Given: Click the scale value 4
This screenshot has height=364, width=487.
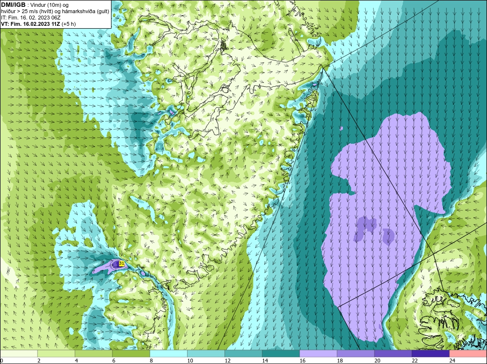Looking at the screenshot, I should point(76,361).
